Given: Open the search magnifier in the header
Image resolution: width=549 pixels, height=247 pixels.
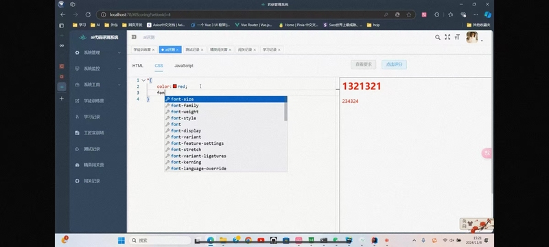Looking at the screenshot, I should 438,37.
